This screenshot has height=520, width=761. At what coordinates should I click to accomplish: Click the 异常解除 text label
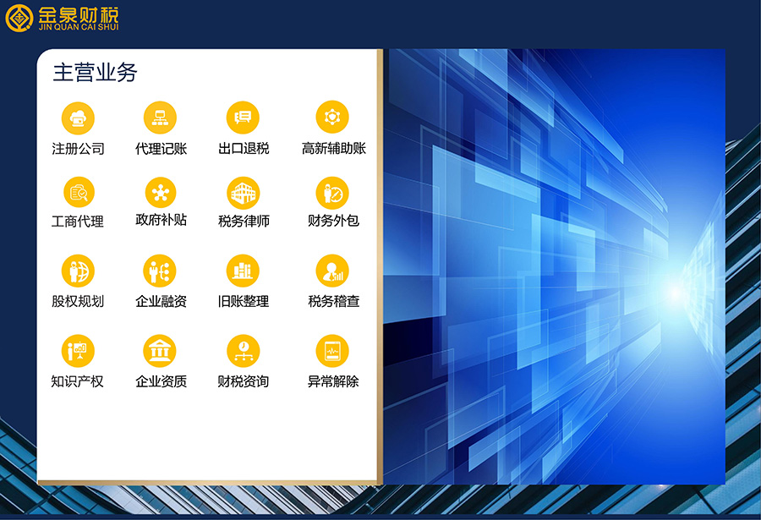pyautogui.click(x=333, y=381)
